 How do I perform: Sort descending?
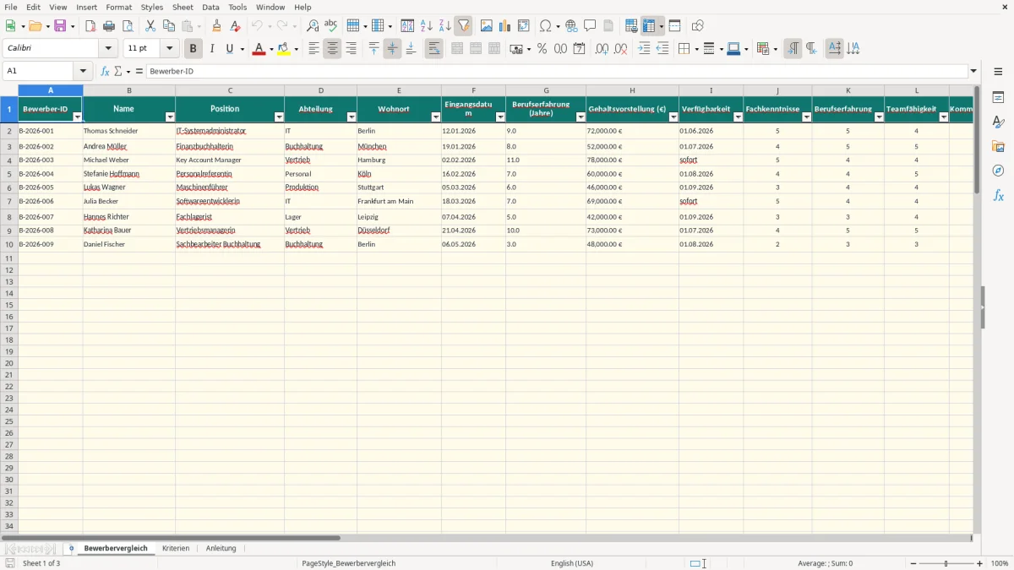pos(445,26)
